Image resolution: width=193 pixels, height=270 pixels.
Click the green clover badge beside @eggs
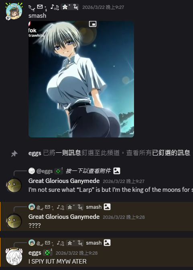(58, 171)
